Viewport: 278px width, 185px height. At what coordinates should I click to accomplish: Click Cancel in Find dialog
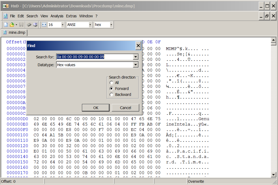[x=125, y=108]
